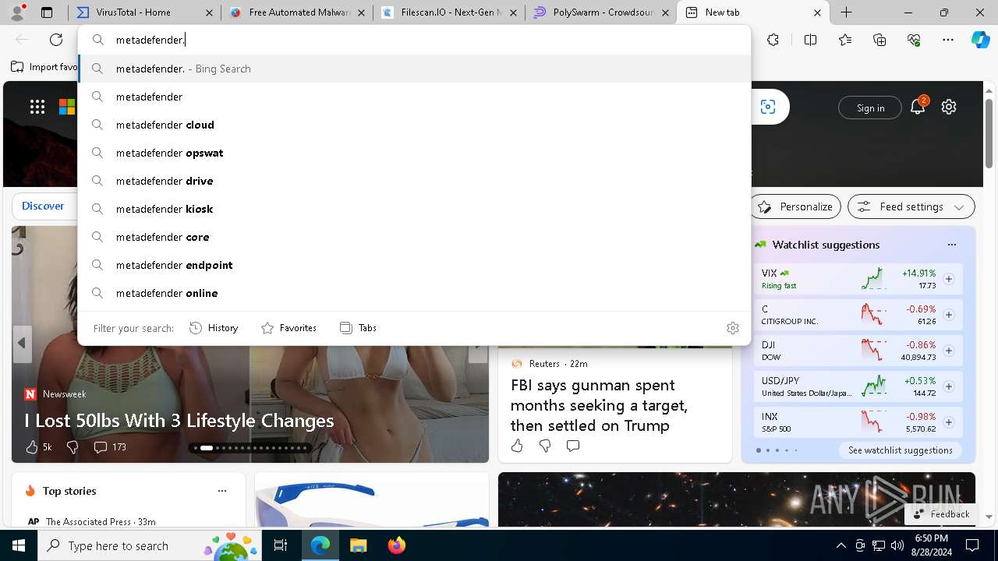This screenshot has width=998, height=561.
Task: Switch to the Filescan.IO tab
Action: 448,12
